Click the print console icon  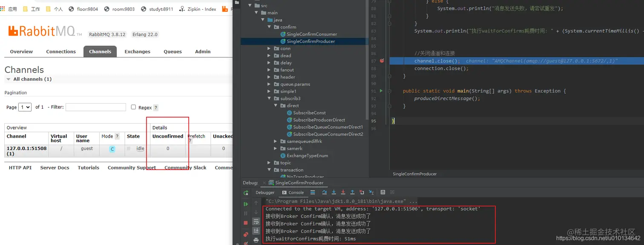[x=256, y=240]
